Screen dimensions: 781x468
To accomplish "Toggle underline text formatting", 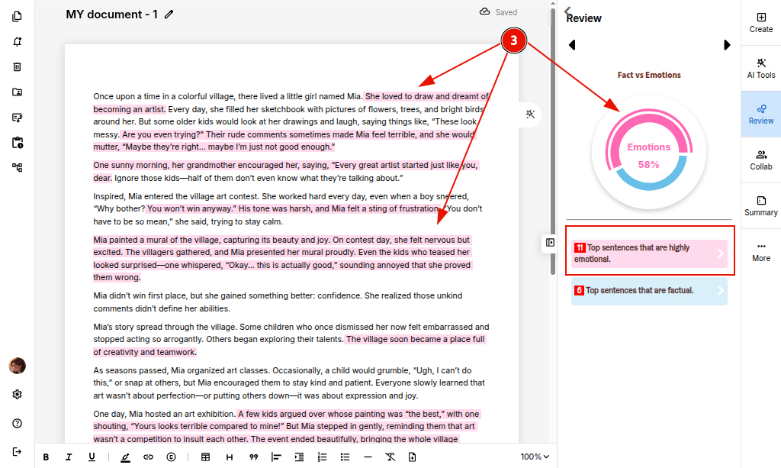I will pyautogui.click(x=92, y=457).
